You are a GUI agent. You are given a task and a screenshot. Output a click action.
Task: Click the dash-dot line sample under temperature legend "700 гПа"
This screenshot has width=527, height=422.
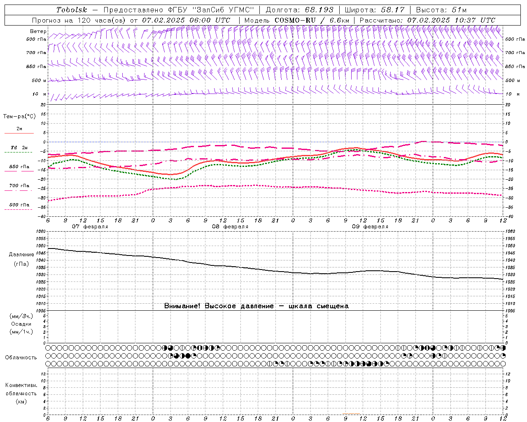point(19,190)
